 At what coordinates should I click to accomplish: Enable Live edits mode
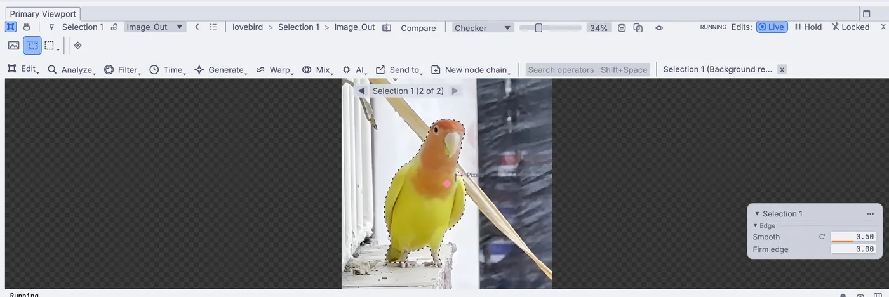coord(772,27)
